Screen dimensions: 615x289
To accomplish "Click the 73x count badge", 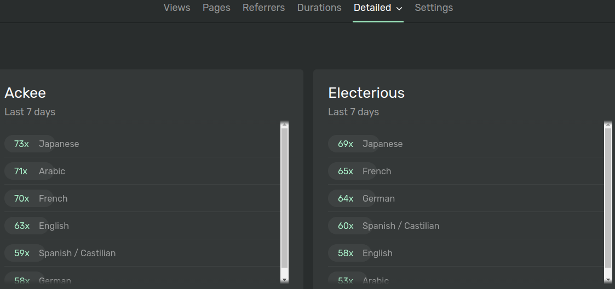I will (21, 144).
